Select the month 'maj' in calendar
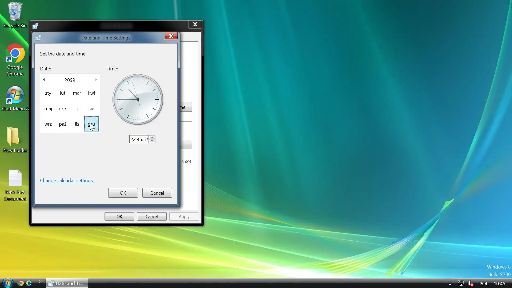Image resolution: width=512 pixels, height=288 pixels. point(48,109)
